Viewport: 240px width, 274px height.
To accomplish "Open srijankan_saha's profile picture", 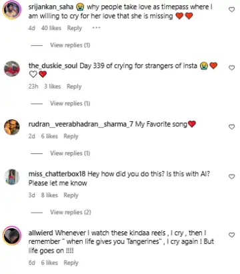I will [x=12, y=10].
